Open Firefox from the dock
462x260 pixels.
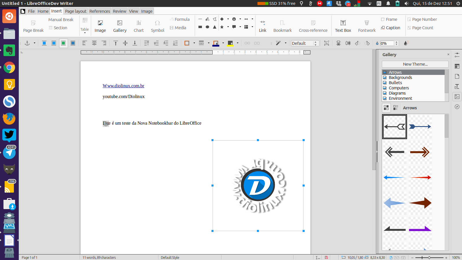9,119
